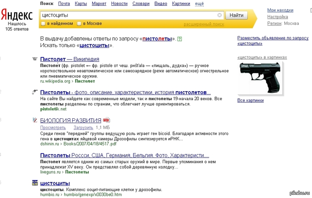Open «Пистолеты Росси, США, Германия» result
Viewport: 312px width, 198px height.
click(x=124, y=155)
